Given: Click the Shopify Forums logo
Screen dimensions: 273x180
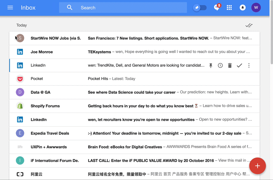Looking at the screenshot, I should 20,106.
